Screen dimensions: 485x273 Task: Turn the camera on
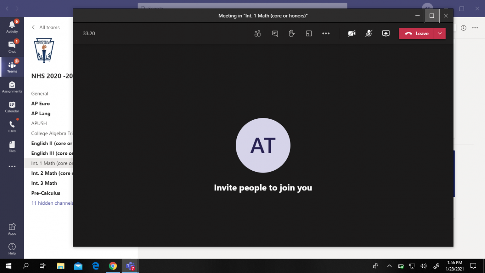(352, 33)
